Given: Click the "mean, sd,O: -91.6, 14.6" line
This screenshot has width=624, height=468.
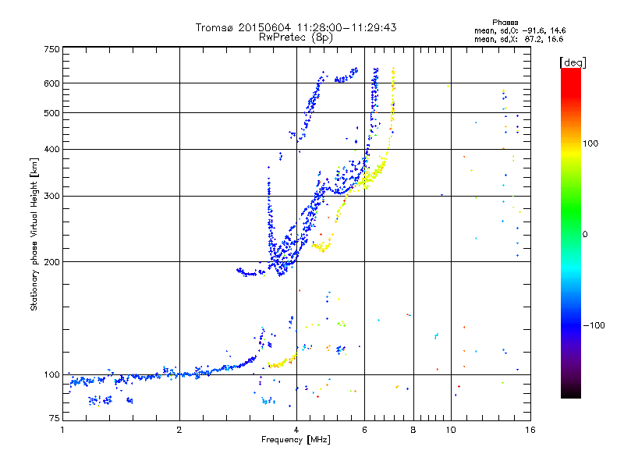Looking at the screenshot, I should click(x=519, y=30).
